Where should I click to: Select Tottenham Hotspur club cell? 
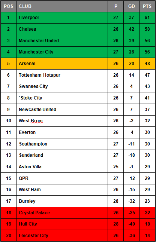click(x=62, y=75)
